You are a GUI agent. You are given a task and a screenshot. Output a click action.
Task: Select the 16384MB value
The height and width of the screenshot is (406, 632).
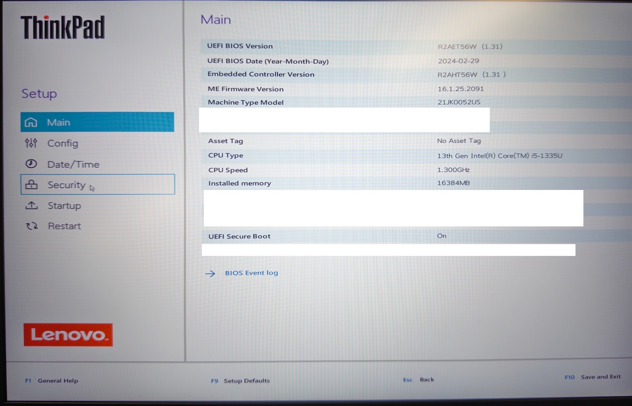(453, 183)
